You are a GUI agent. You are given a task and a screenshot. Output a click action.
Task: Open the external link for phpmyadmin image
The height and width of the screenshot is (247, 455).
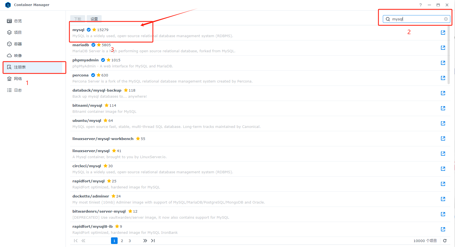[x=443, y=63]
